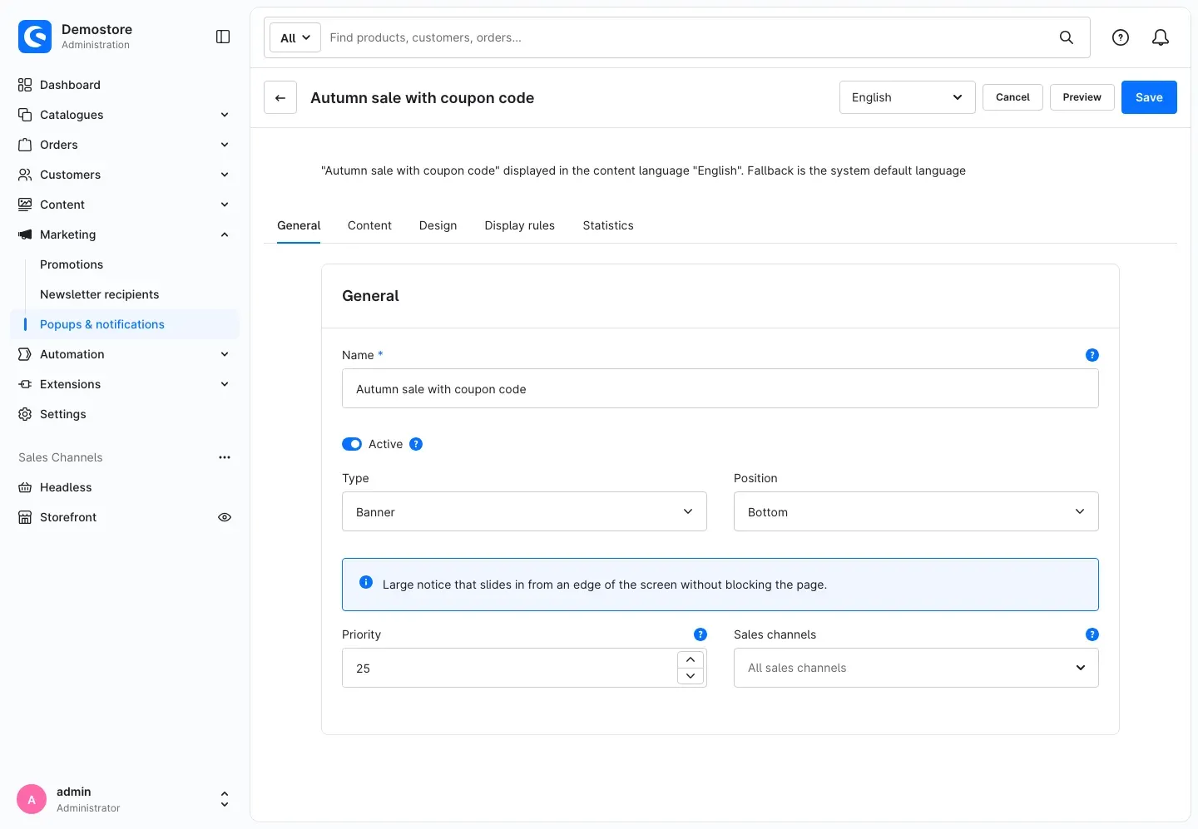Show help tooltip for Name field
This screenshot has height=829, width=1198.
(x=1092, y=355)
